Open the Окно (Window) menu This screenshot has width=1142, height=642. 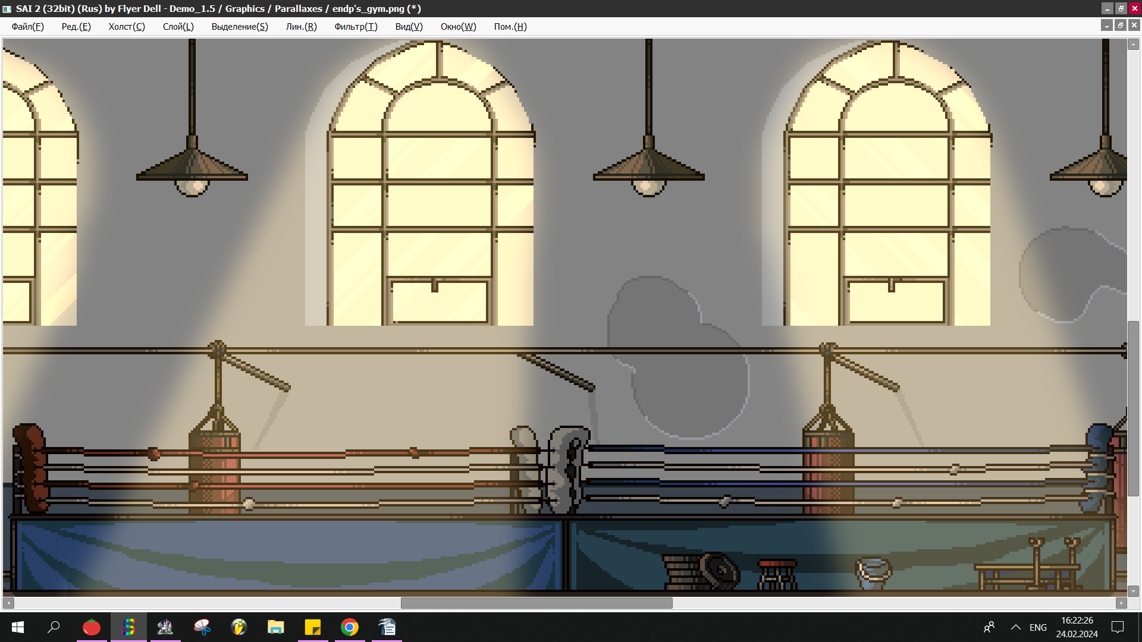point(458,27)
